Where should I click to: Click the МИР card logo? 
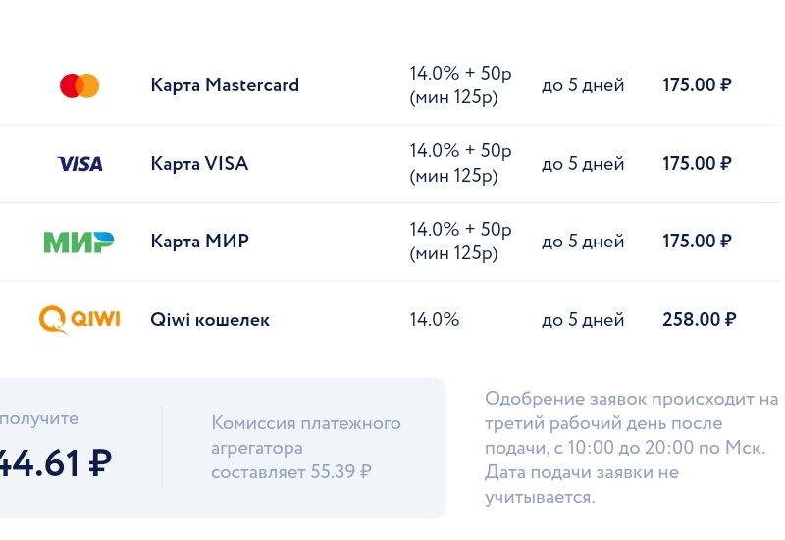(78, 242)
